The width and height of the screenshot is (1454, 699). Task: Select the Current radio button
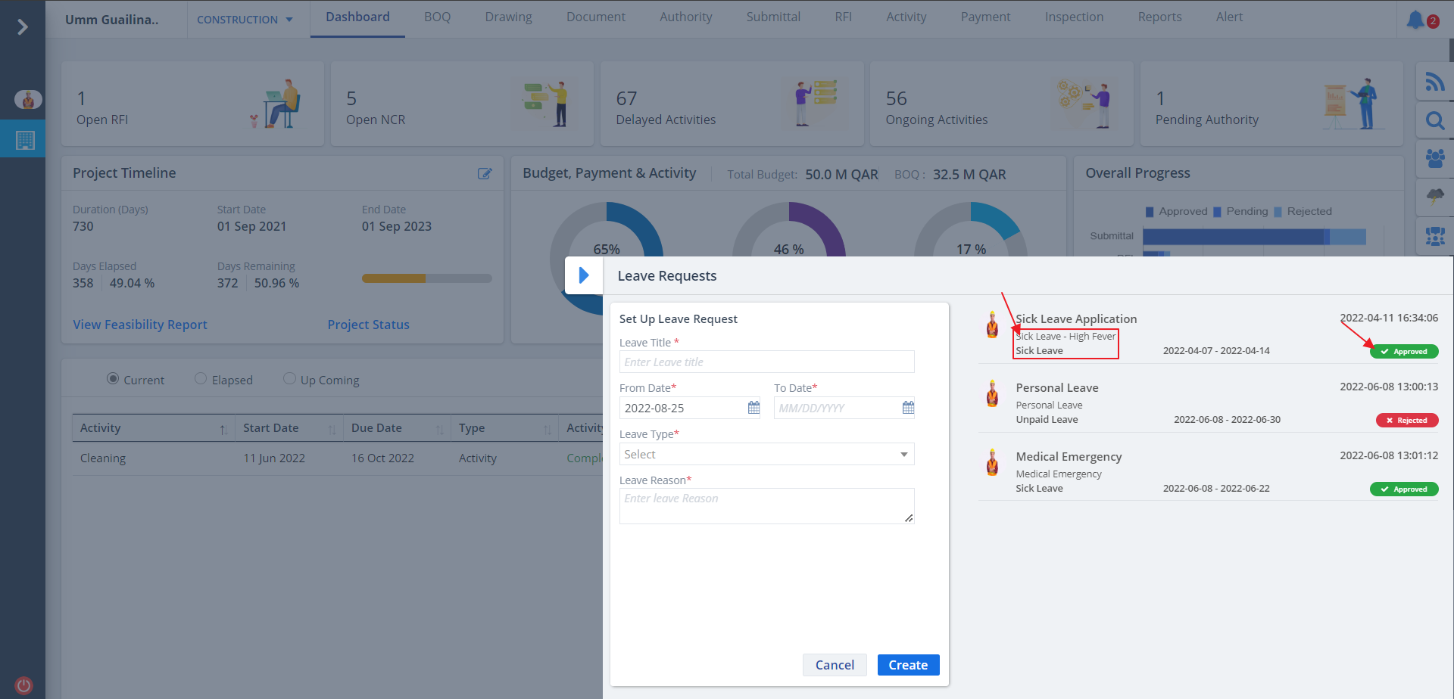[x=113, y=379]
